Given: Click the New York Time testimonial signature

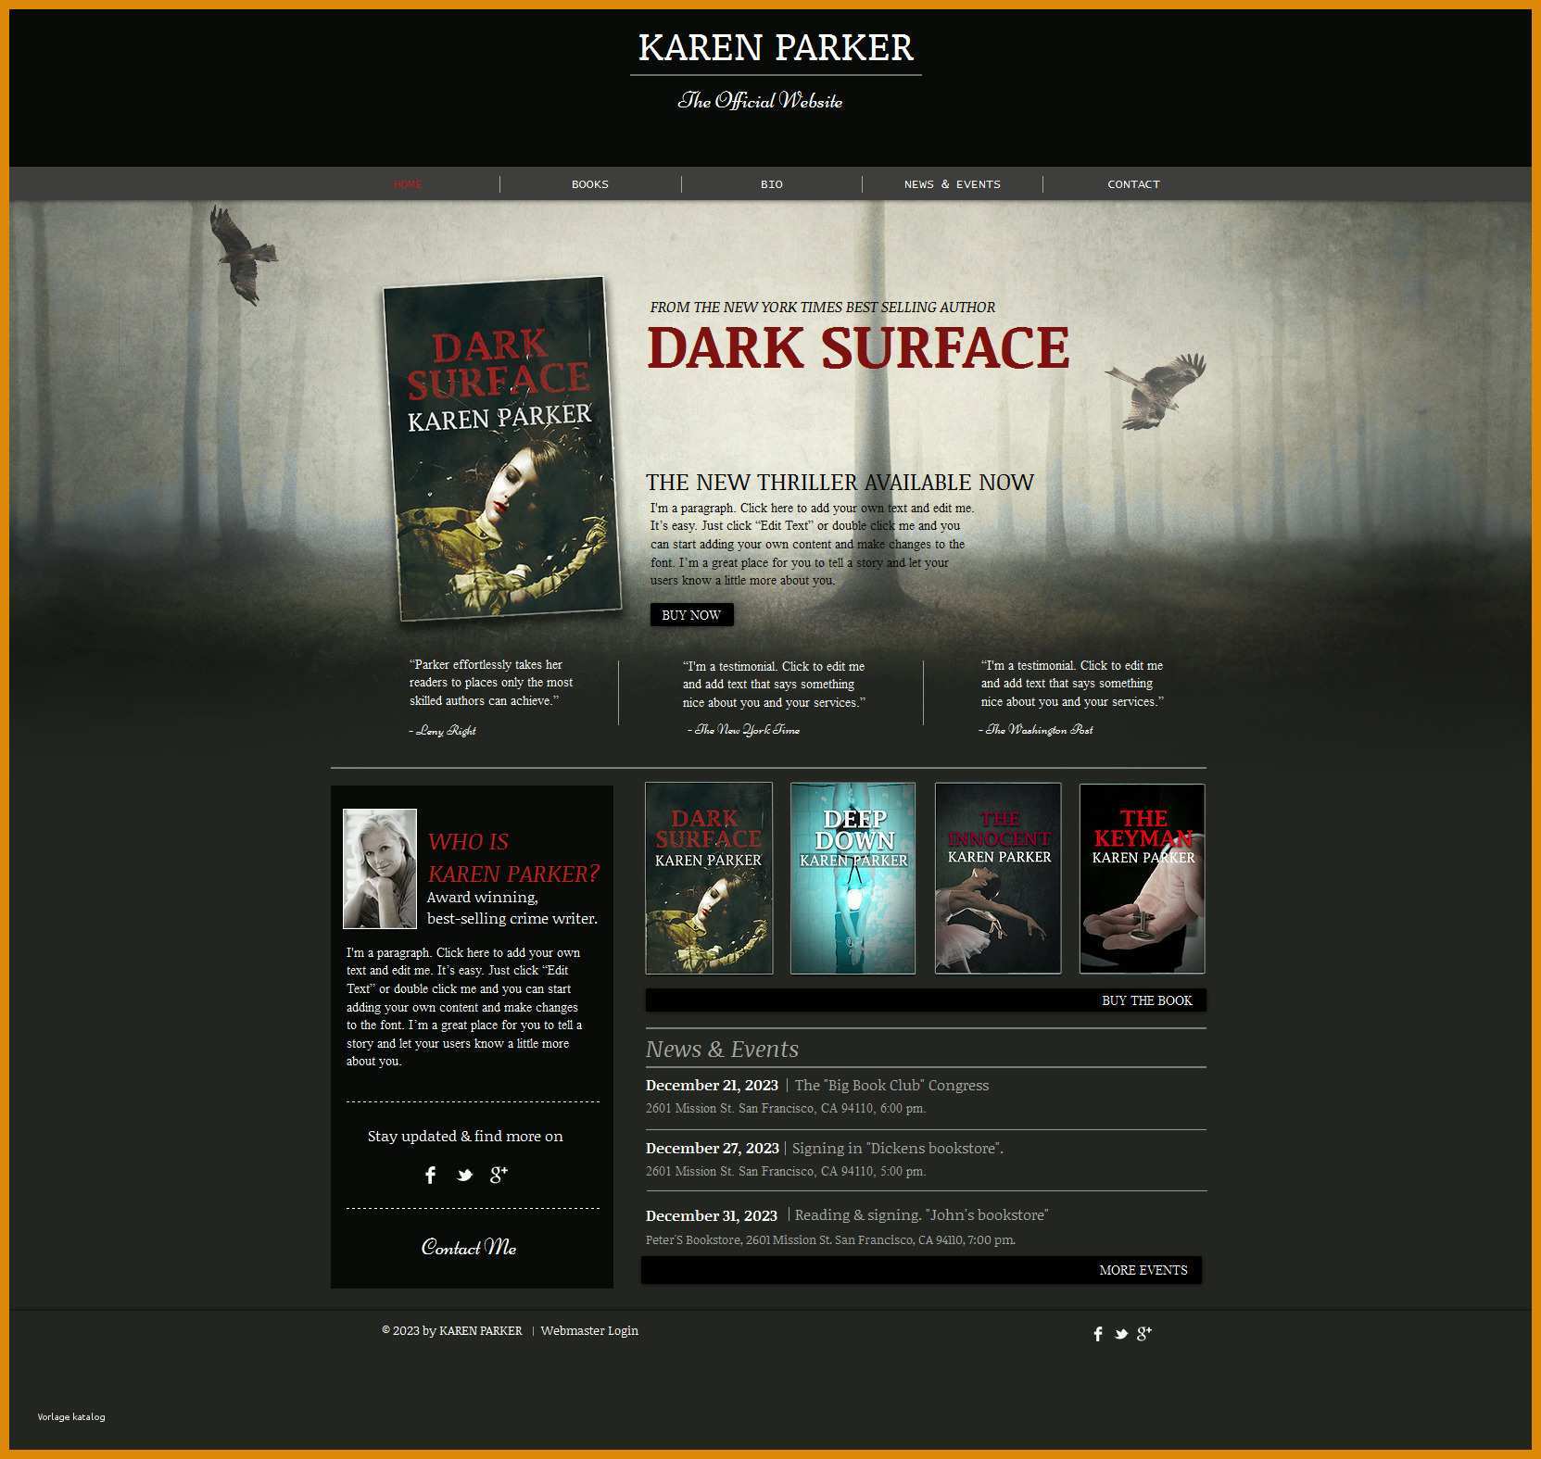Looking at the screenshot, I should (x=744, y=730).
